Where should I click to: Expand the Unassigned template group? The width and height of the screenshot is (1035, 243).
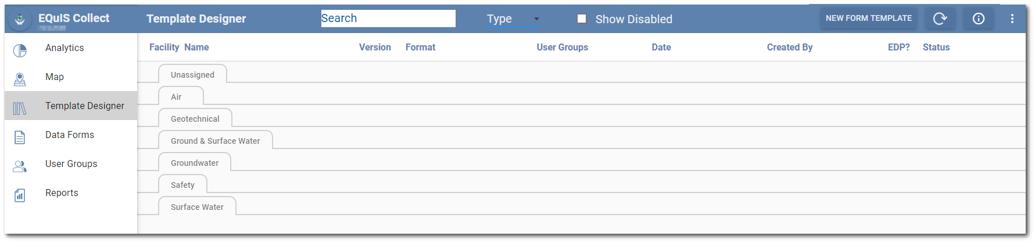coord(192,75)
